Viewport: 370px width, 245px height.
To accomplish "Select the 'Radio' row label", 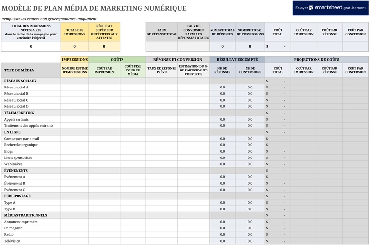I will 9,234.
